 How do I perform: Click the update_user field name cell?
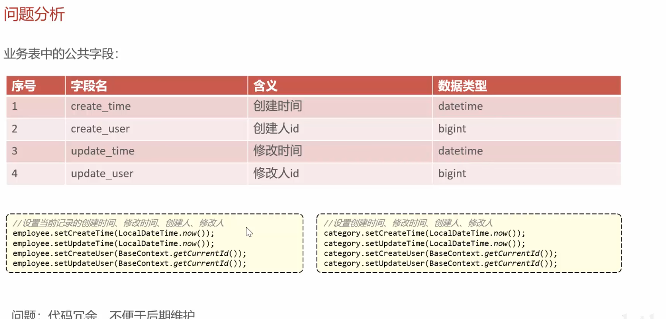tap(102, 174)
